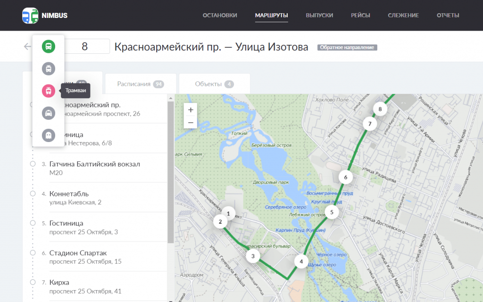Select stop radio for Стадион Спартак
The height and width of the screenshot is (302, 483).
coord(33,253)
